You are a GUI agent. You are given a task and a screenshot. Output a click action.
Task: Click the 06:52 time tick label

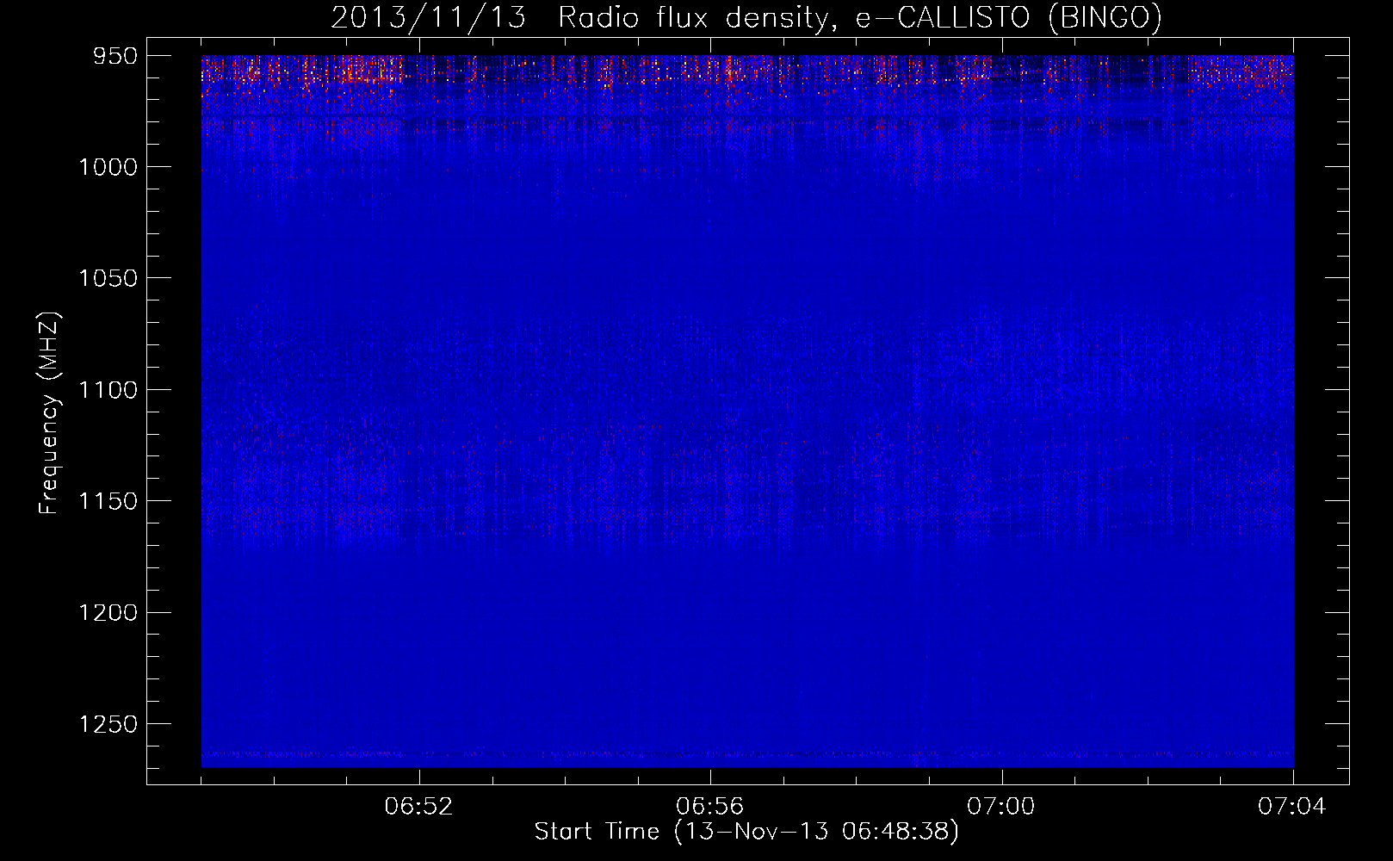point(418,807)
